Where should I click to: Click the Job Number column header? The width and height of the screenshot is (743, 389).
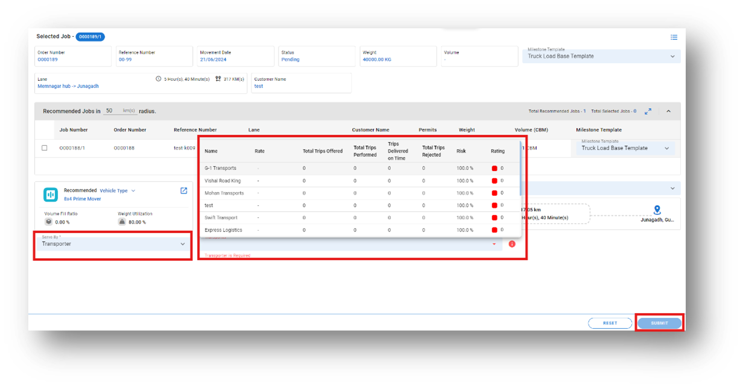[x=74, y=130]
